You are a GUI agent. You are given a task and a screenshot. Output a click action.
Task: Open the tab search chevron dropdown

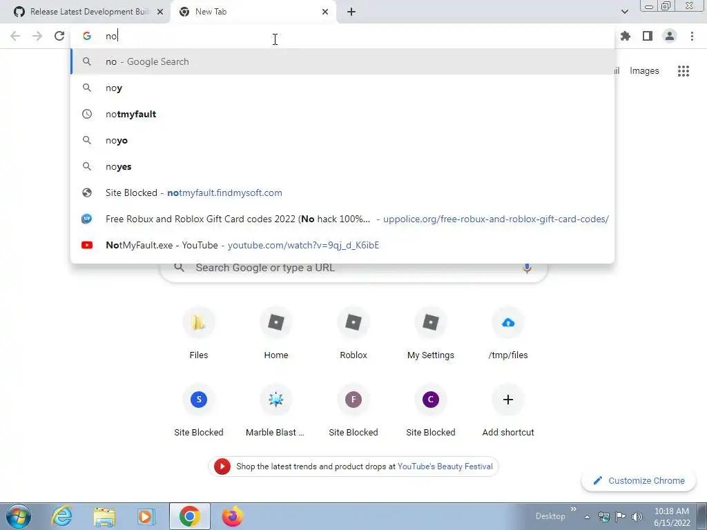click(x=624, y=12)
